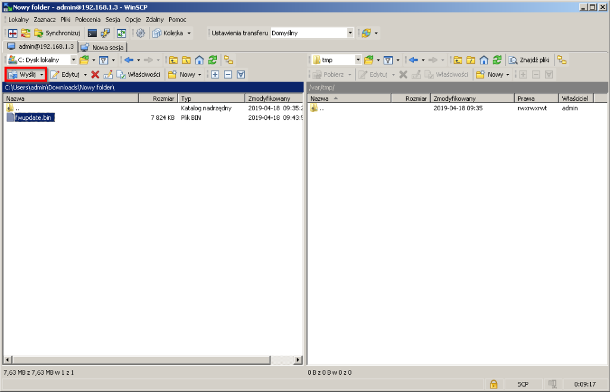Click local unselect files minus icon
The height and width of the screenshot is (392, 610).
point(228,74)
